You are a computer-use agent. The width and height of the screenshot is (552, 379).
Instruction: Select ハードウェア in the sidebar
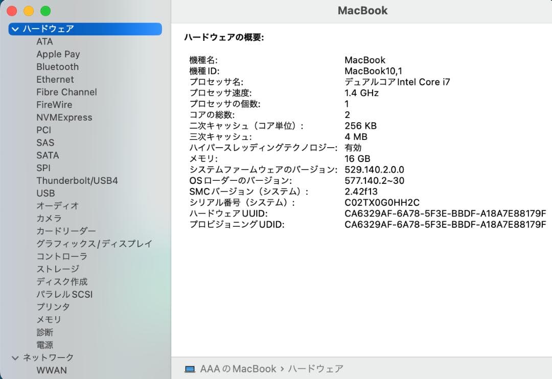pos(85,29)
